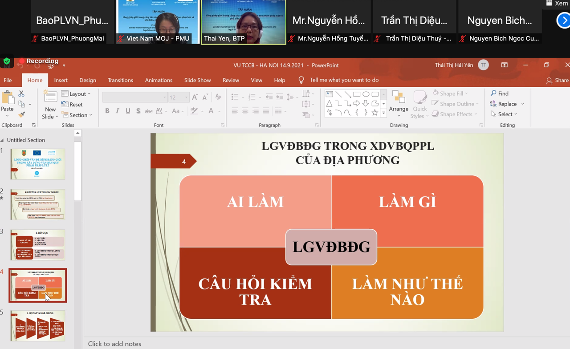
Task: Open the bullet list style dropdown
Action: pyautogui.click(x=243, y=96)
